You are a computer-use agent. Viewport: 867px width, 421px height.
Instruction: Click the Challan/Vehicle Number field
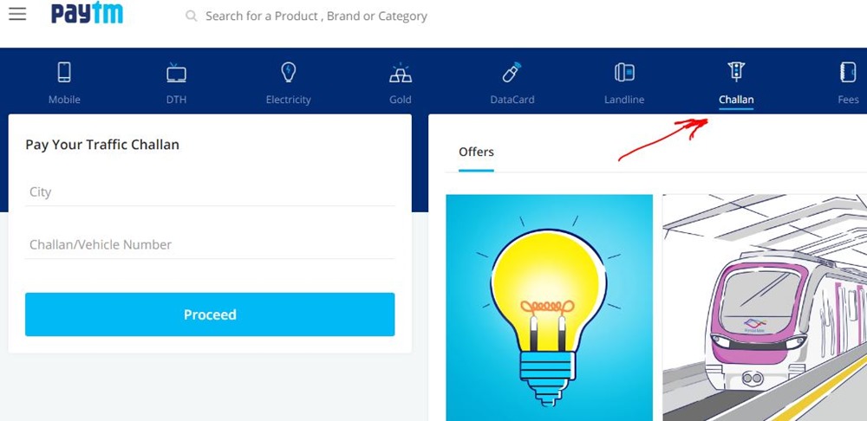pos(210,245)
